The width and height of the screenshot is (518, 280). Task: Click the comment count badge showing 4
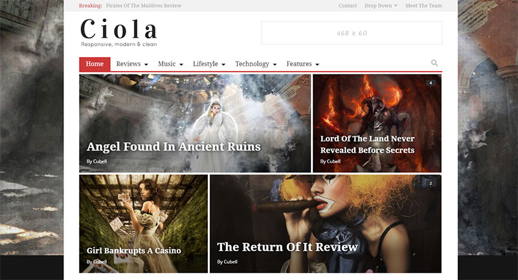pos(431,83)
